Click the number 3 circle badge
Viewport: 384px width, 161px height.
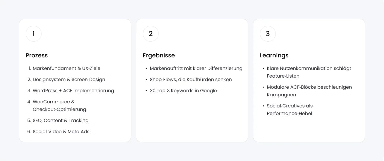click(x=268, y=34)
